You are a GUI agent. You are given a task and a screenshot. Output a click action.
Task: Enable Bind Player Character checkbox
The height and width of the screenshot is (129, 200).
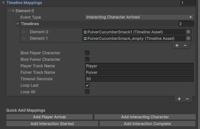[x=87, y=53]
